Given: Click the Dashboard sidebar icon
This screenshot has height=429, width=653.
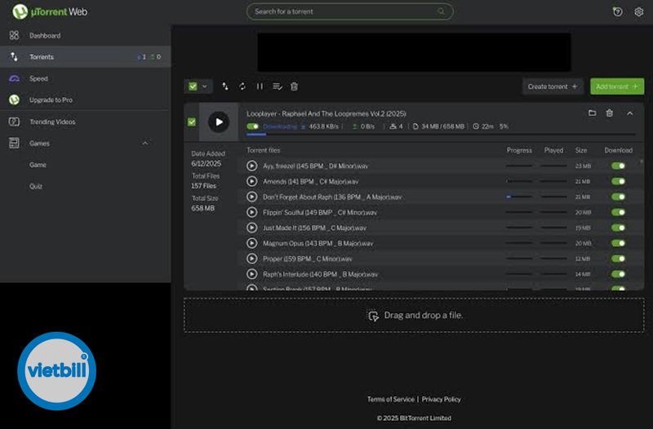Looking at the screenshot, I should coord(14,35).
